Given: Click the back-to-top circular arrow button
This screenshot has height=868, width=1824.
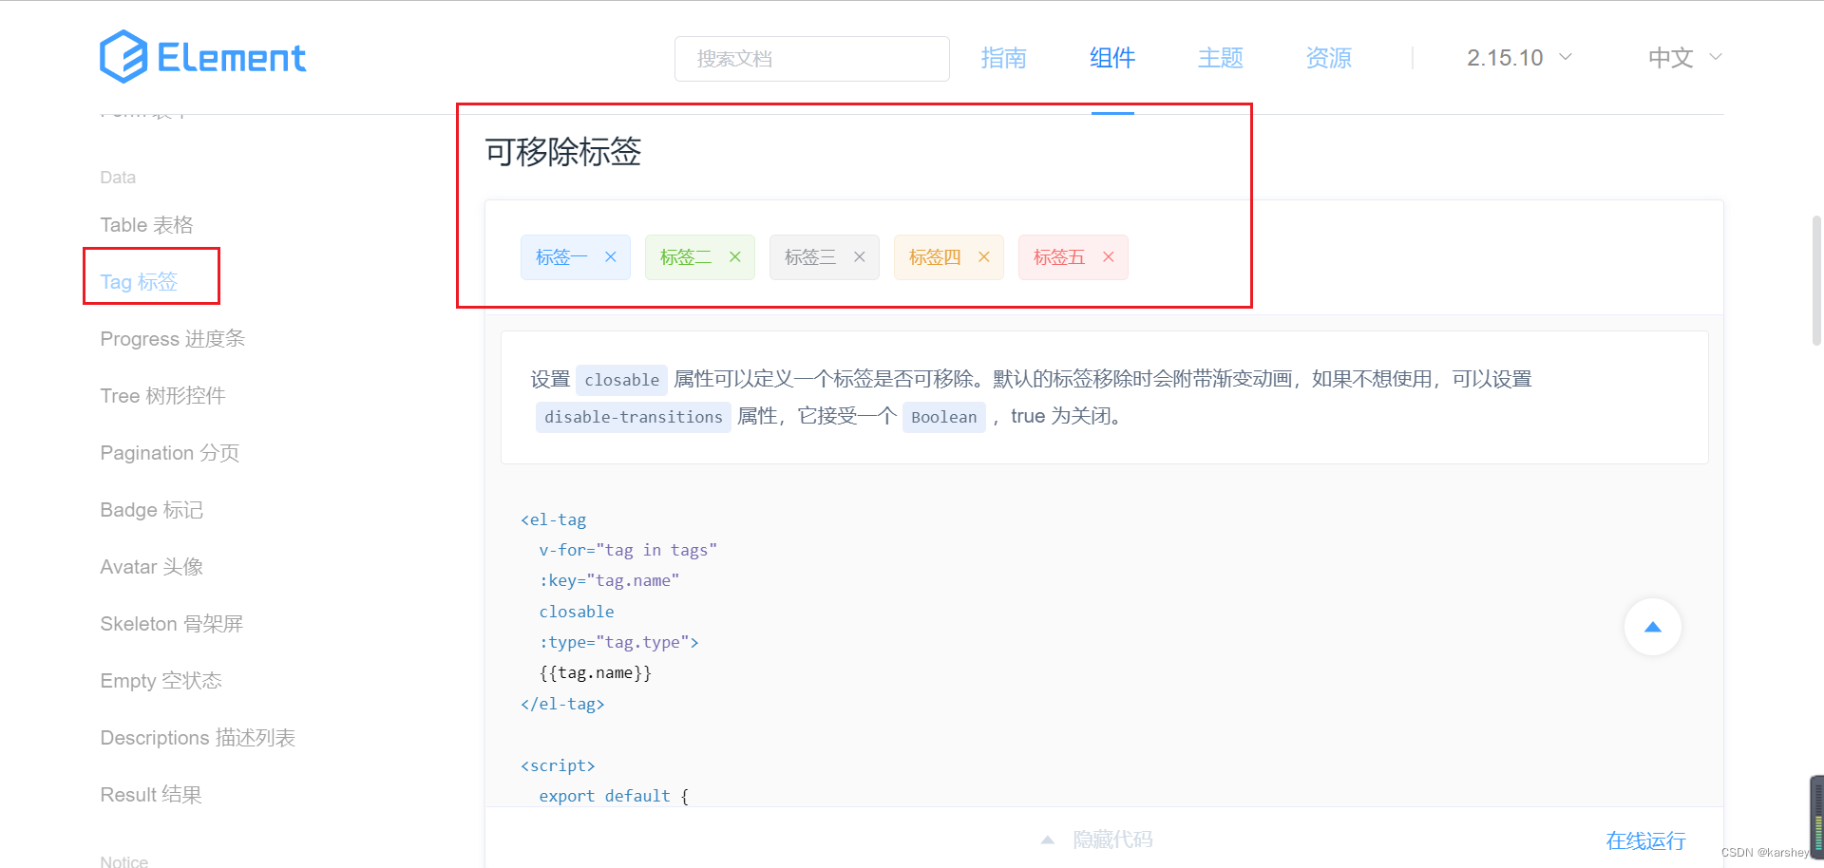Looking at the screenshot, I should tap(1652, 627).
